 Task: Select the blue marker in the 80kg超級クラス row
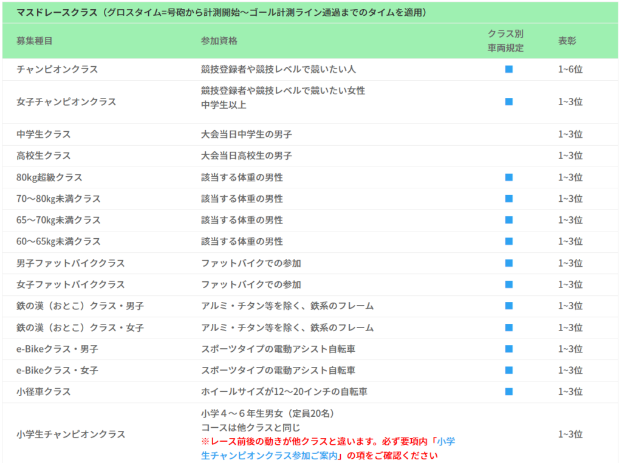(509, 177)
